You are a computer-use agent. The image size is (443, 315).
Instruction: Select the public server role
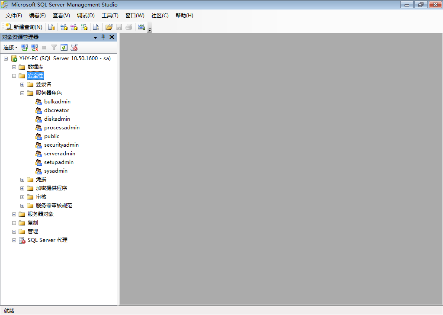[52, 136]
